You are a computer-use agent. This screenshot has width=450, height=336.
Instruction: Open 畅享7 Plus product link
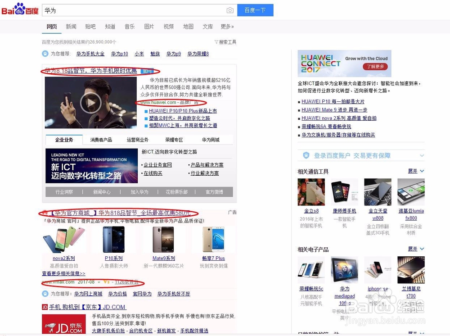(213, 258)
